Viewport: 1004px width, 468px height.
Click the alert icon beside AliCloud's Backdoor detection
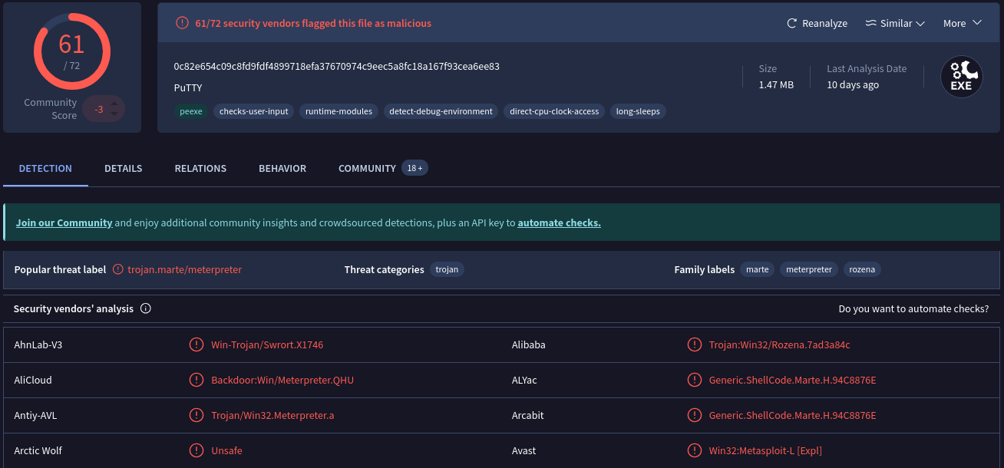click(x=197, y=380)
